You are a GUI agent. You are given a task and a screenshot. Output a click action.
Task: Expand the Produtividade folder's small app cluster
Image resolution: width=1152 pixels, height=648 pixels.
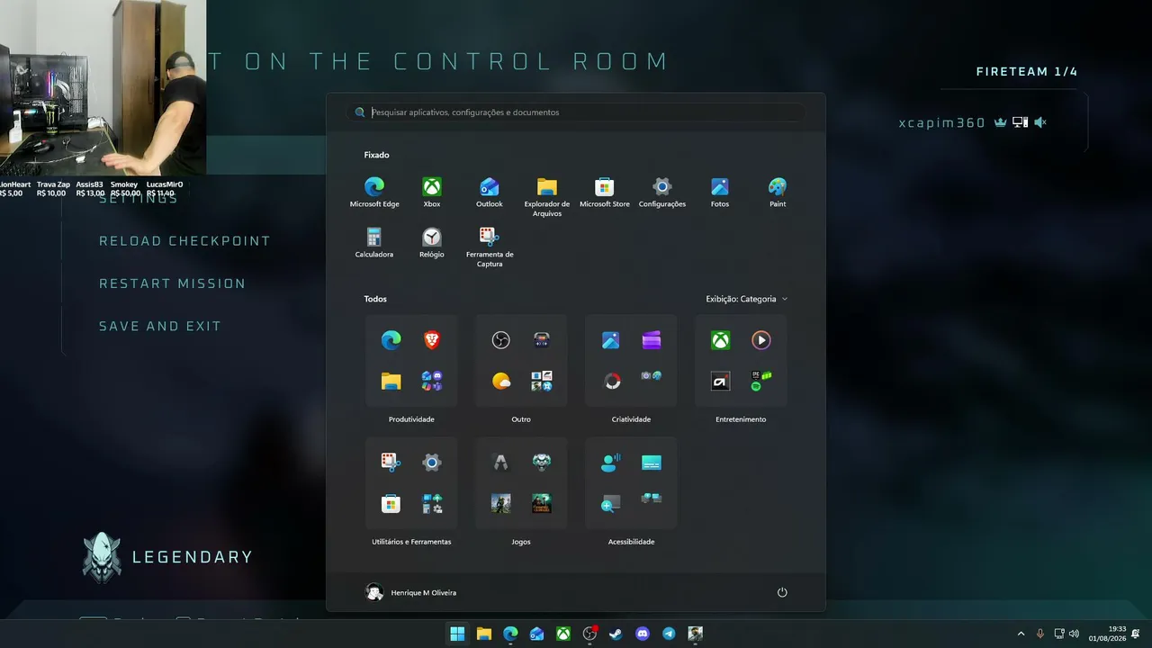pyautogui.click(x=432, y=381)
